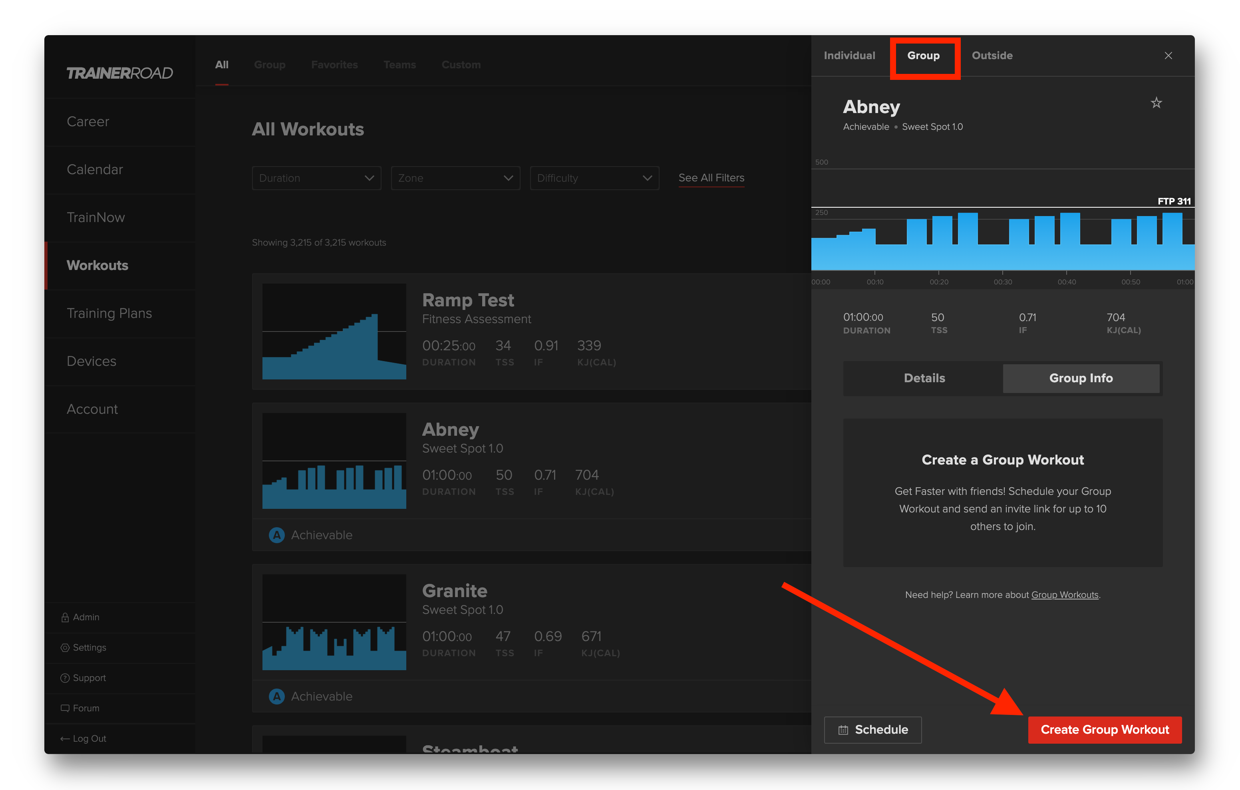1240x790 pixels.
Task: Switch to the Details toggle
Action: pos(924,378)
